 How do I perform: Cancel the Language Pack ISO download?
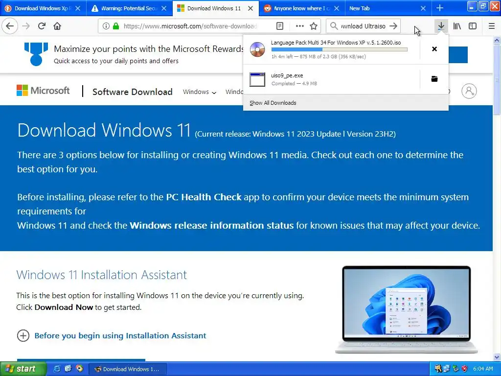click(x=434, y=49)
